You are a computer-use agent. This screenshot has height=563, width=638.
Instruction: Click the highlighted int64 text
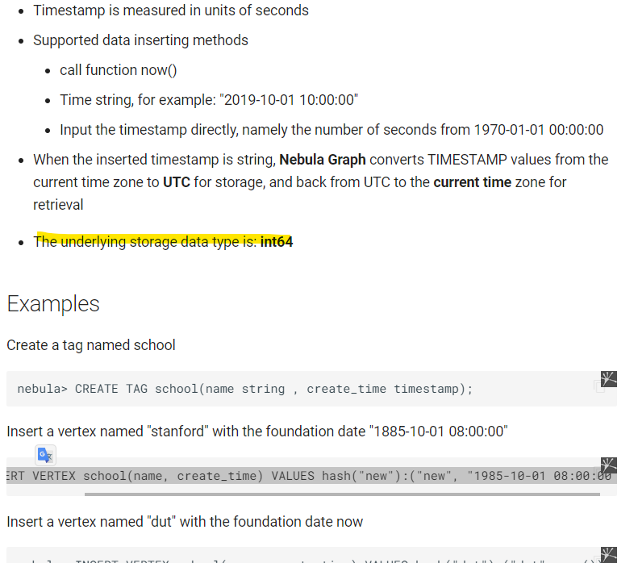[276, 241]
